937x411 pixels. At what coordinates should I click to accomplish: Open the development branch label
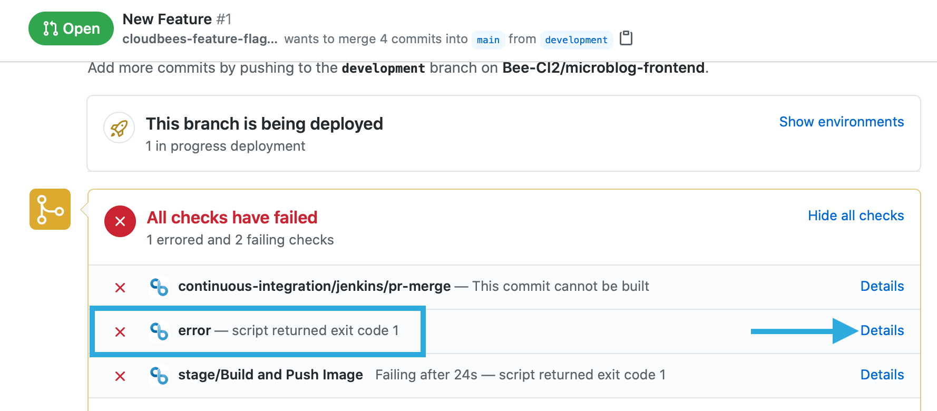(x=577, y=40)
